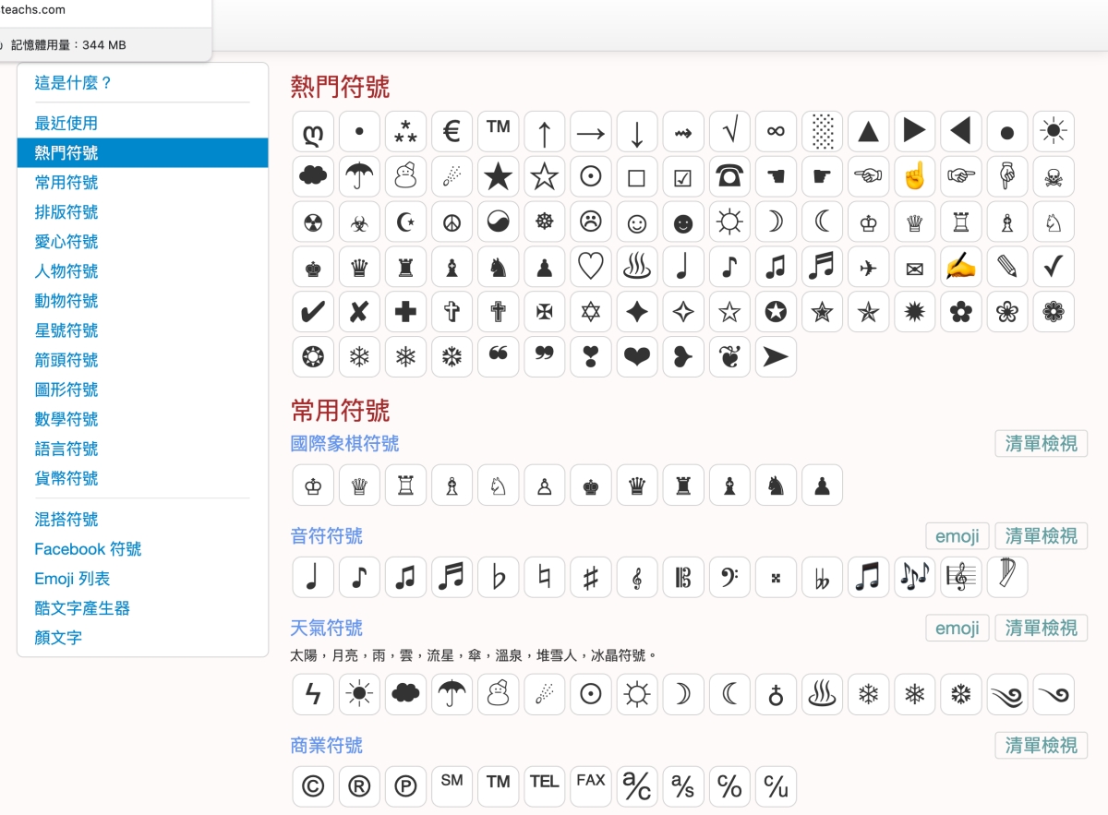The image size is (1108, 815).
Task: Open 這是什麼？ in the sidebar
Action: [x=73, y=83]
